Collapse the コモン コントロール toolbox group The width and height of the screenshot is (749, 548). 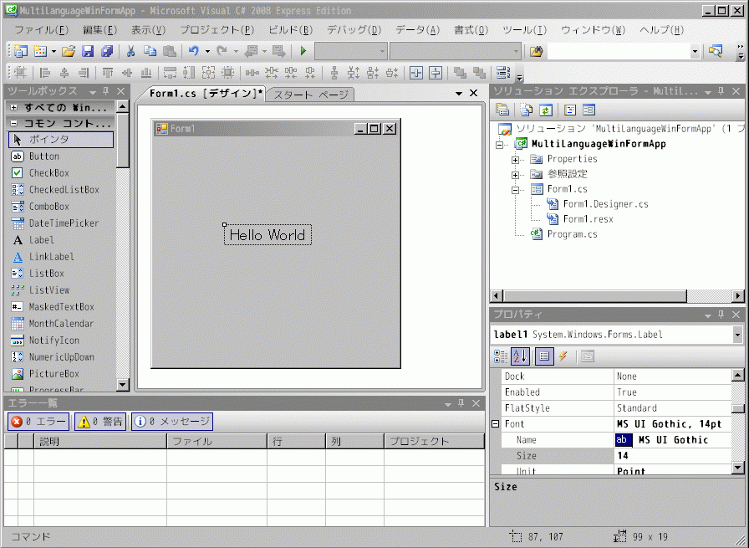pos(14,123)
